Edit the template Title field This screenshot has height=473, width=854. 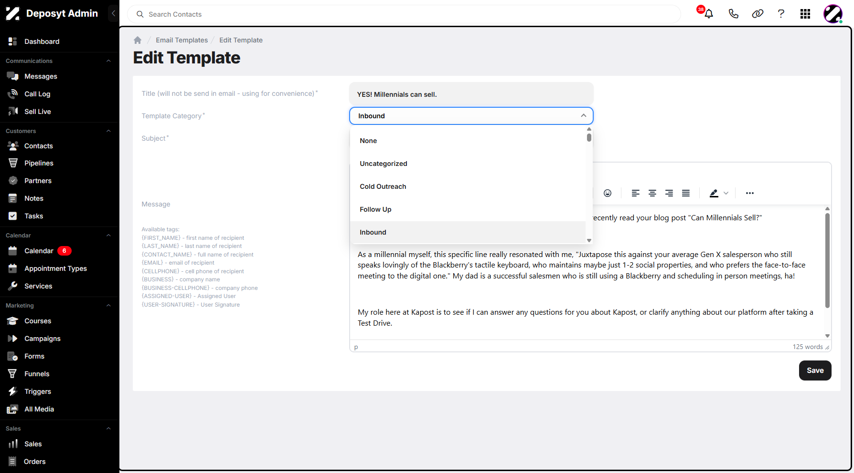[471, 94]
